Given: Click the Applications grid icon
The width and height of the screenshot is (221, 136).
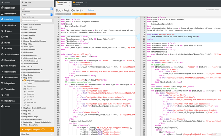Looking at the screenshot, I should [x=2, y=25].
